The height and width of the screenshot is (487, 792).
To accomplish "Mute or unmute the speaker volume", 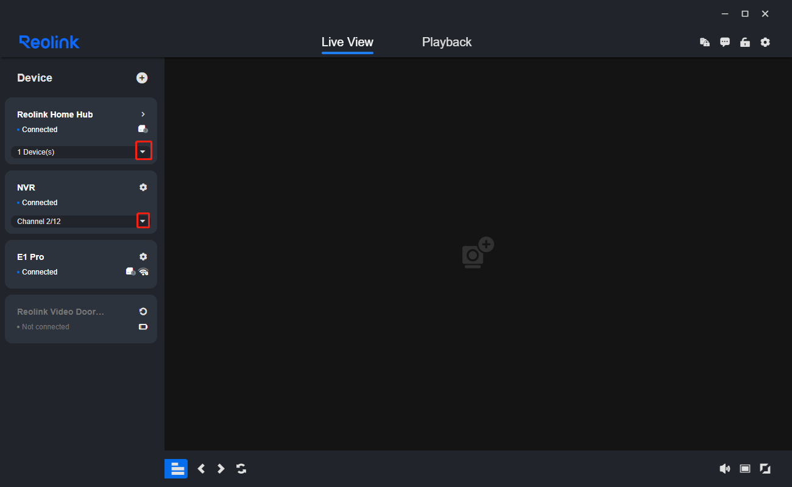I will 725,469.
